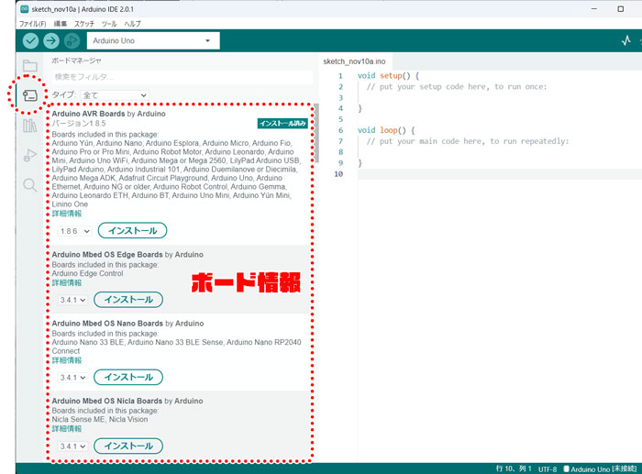Open the Arduino Uno board selector dropdown

tap(153, 40)
